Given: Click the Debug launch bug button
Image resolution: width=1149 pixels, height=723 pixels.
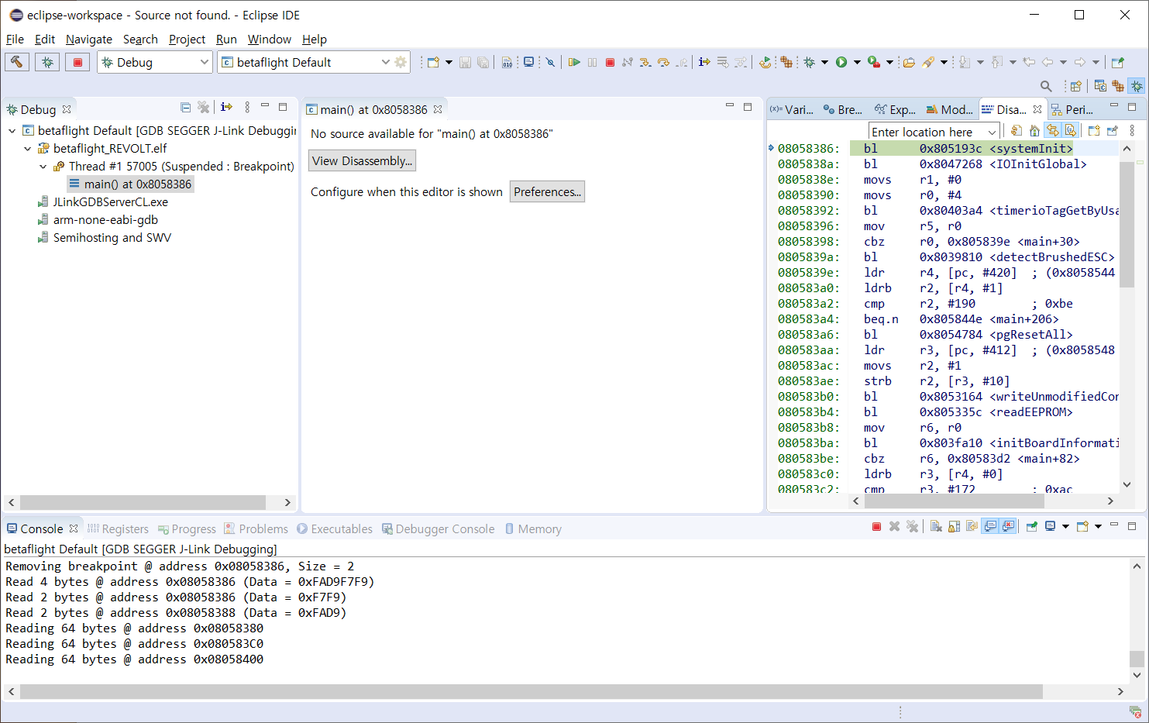Looking at the screenshot, I should 47,62.
